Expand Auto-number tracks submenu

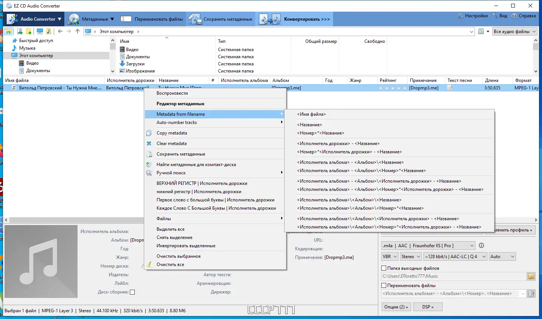[x=215, y=122]
